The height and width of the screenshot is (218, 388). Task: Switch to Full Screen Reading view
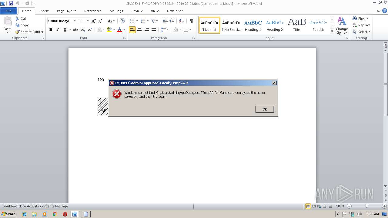(x=313, y=206)
